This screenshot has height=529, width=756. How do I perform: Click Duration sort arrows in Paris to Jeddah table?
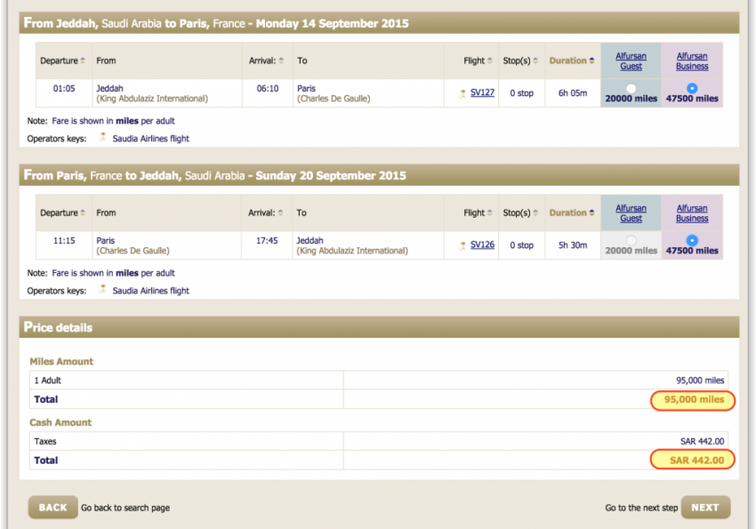(592, 213)
